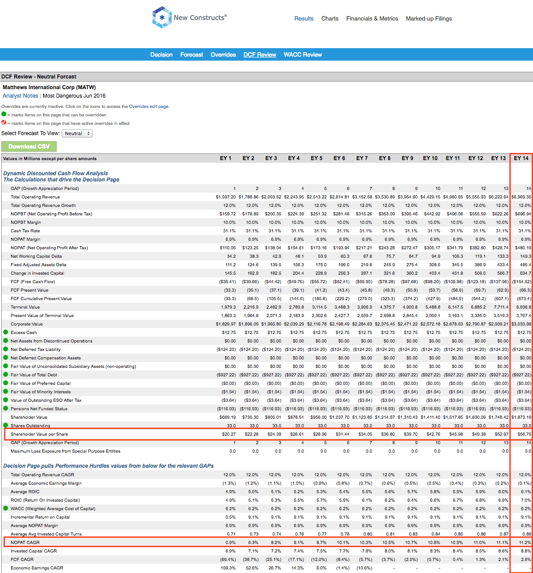
Task: Click the 'Shareholder Value per Share' row label
Action: pos(39,434)
